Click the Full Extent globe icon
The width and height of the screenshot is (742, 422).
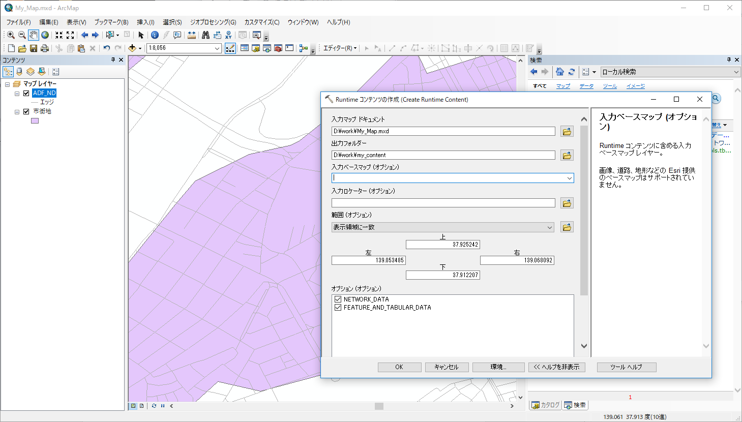45,35
